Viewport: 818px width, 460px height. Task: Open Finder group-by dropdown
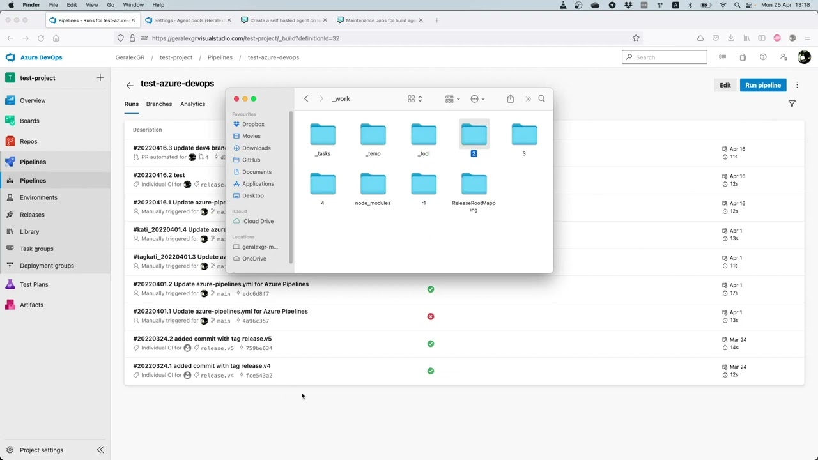(452, 98)
